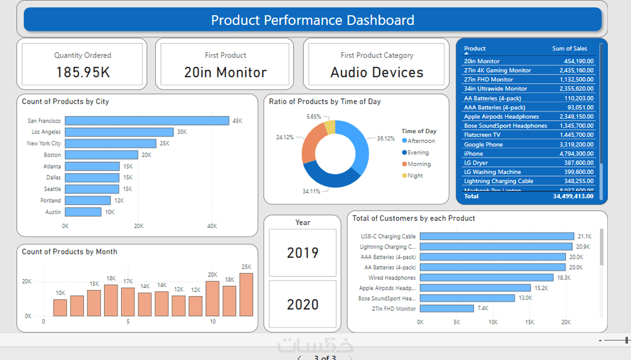The image size is (631, 360).
Task: Click the 25K month bar
Action: (x=246, y=295)
